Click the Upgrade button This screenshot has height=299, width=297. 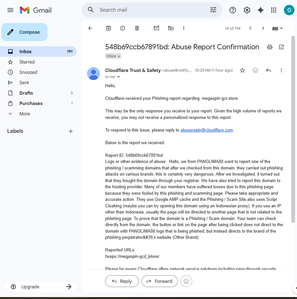tap(40, 287)
